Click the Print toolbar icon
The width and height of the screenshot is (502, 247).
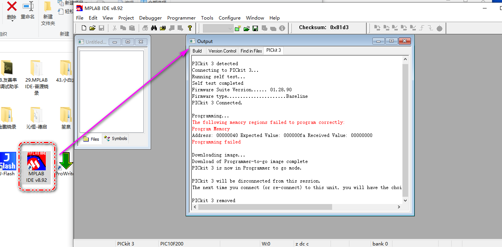pyautogui.click(x=145, y=28)
